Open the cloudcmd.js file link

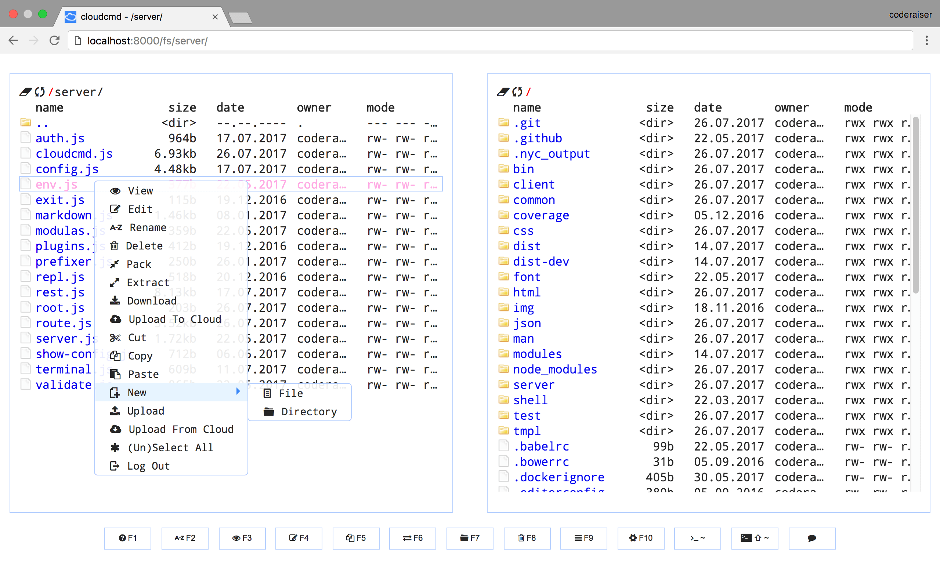[x=74, y=154]
